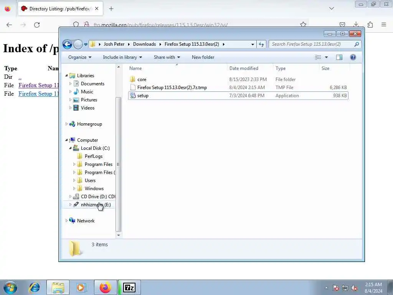Screen dimensions: 393x295
Task: Click the navigation pane scrollbar
Action: click(119, 164)
